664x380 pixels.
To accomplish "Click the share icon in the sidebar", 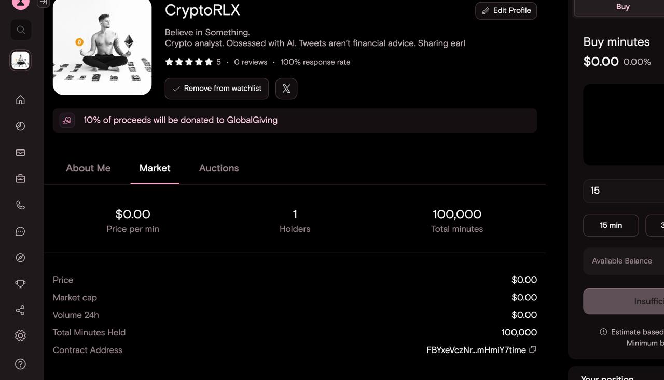I will (20, 310).
